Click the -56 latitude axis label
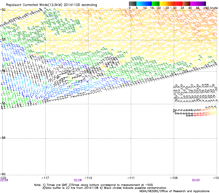The width and height of the screenshot is (219, 193). click(x=3, y=103)
